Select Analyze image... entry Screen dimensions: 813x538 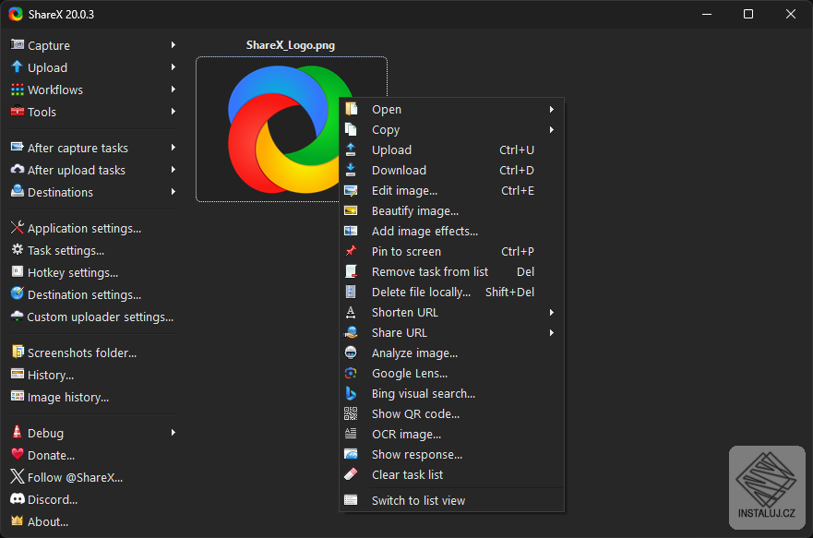(x=451, y=353)
